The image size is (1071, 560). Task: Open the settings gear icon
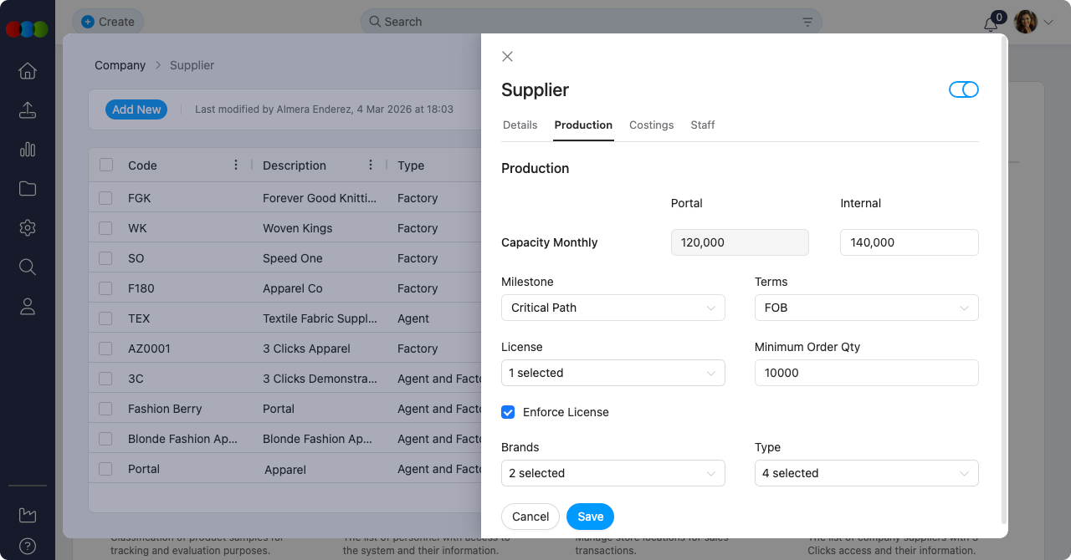[28, 227]
